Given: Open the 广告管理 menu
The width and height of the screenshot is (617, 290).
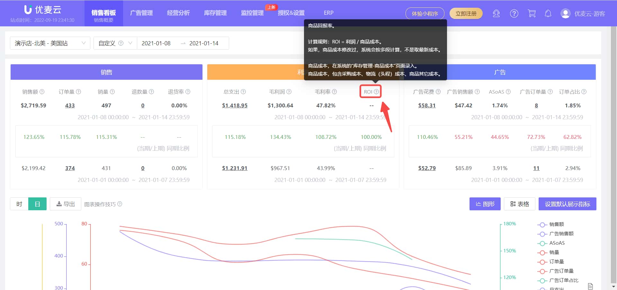Looking at the screenshot, I should point(141,13).
